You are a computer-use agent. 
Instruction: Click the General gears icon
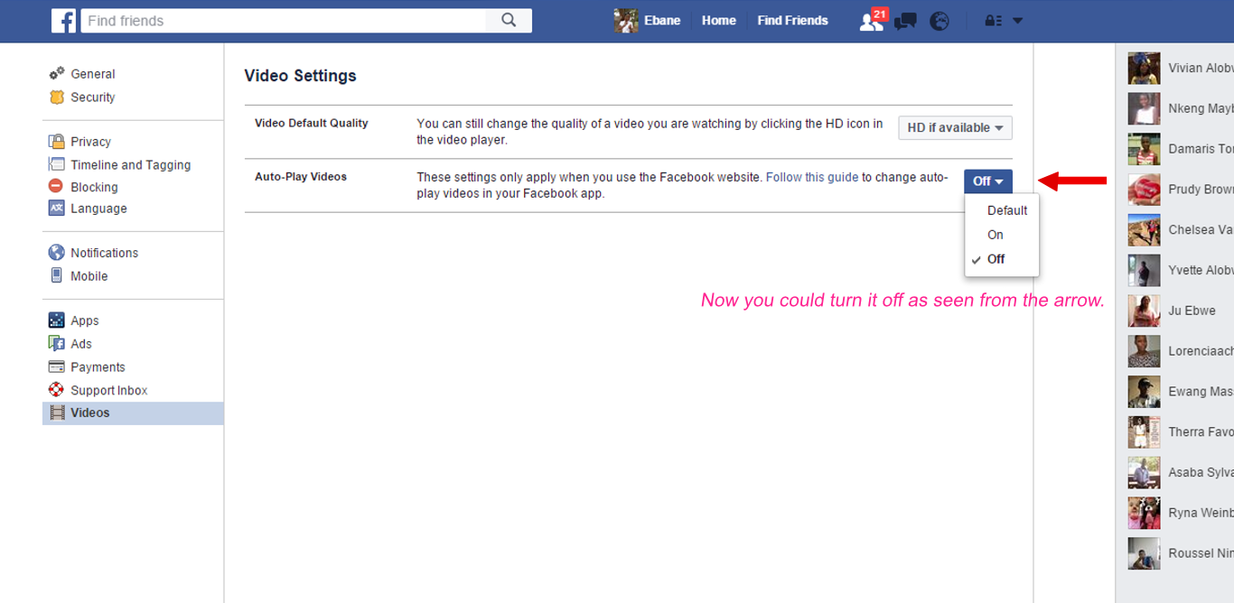coord(57,73)
